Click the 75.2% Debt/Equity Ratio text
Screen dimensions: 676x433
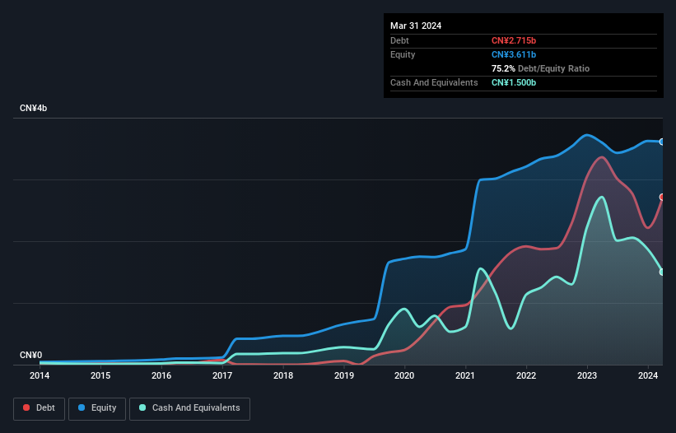tap(540, 68)
